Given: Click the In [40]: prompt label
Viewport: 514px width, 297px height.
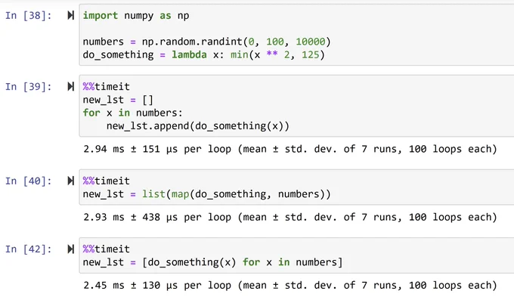Looking at the screenshot, I should [29, 181].
